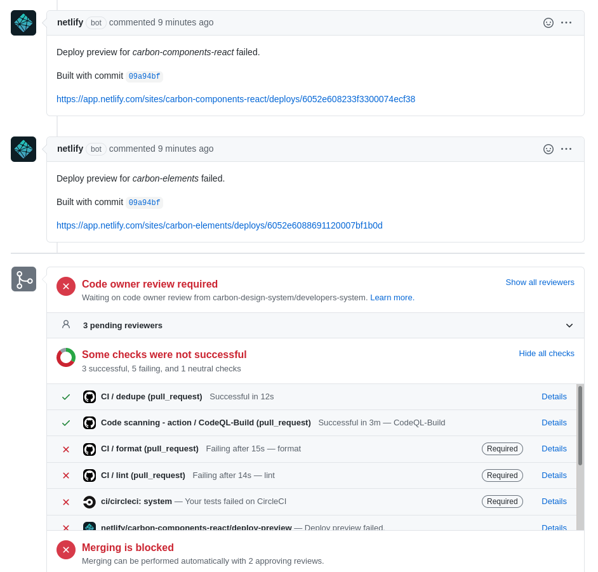This screenshot has width=598, height=572.
Task: Hide all checks list
Action: click(x=546, y=354)
